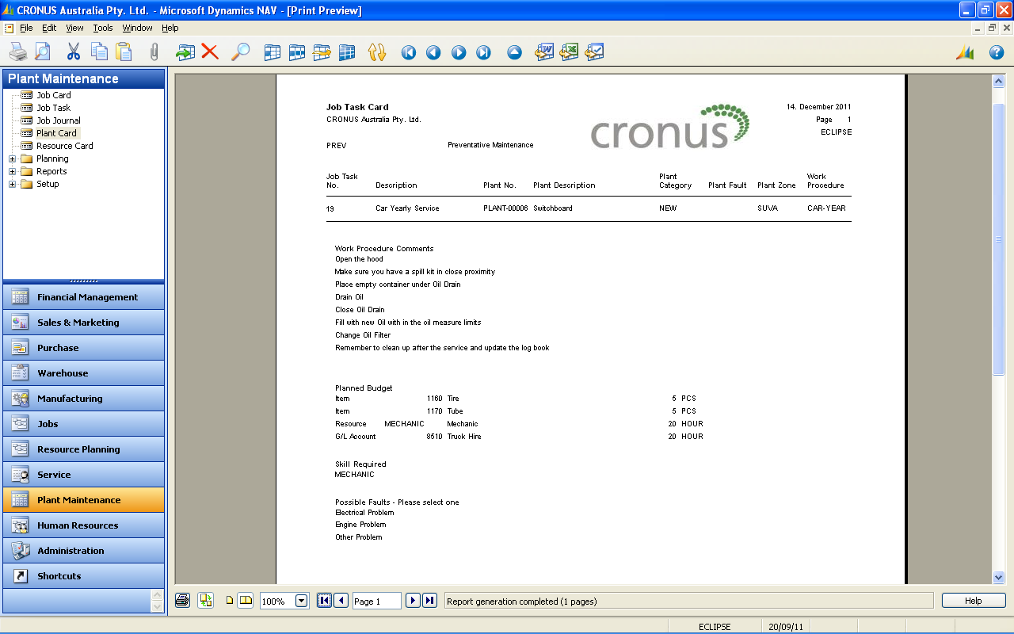
Task: Click the Help button at bottom right
Action: tap(974, 601)
